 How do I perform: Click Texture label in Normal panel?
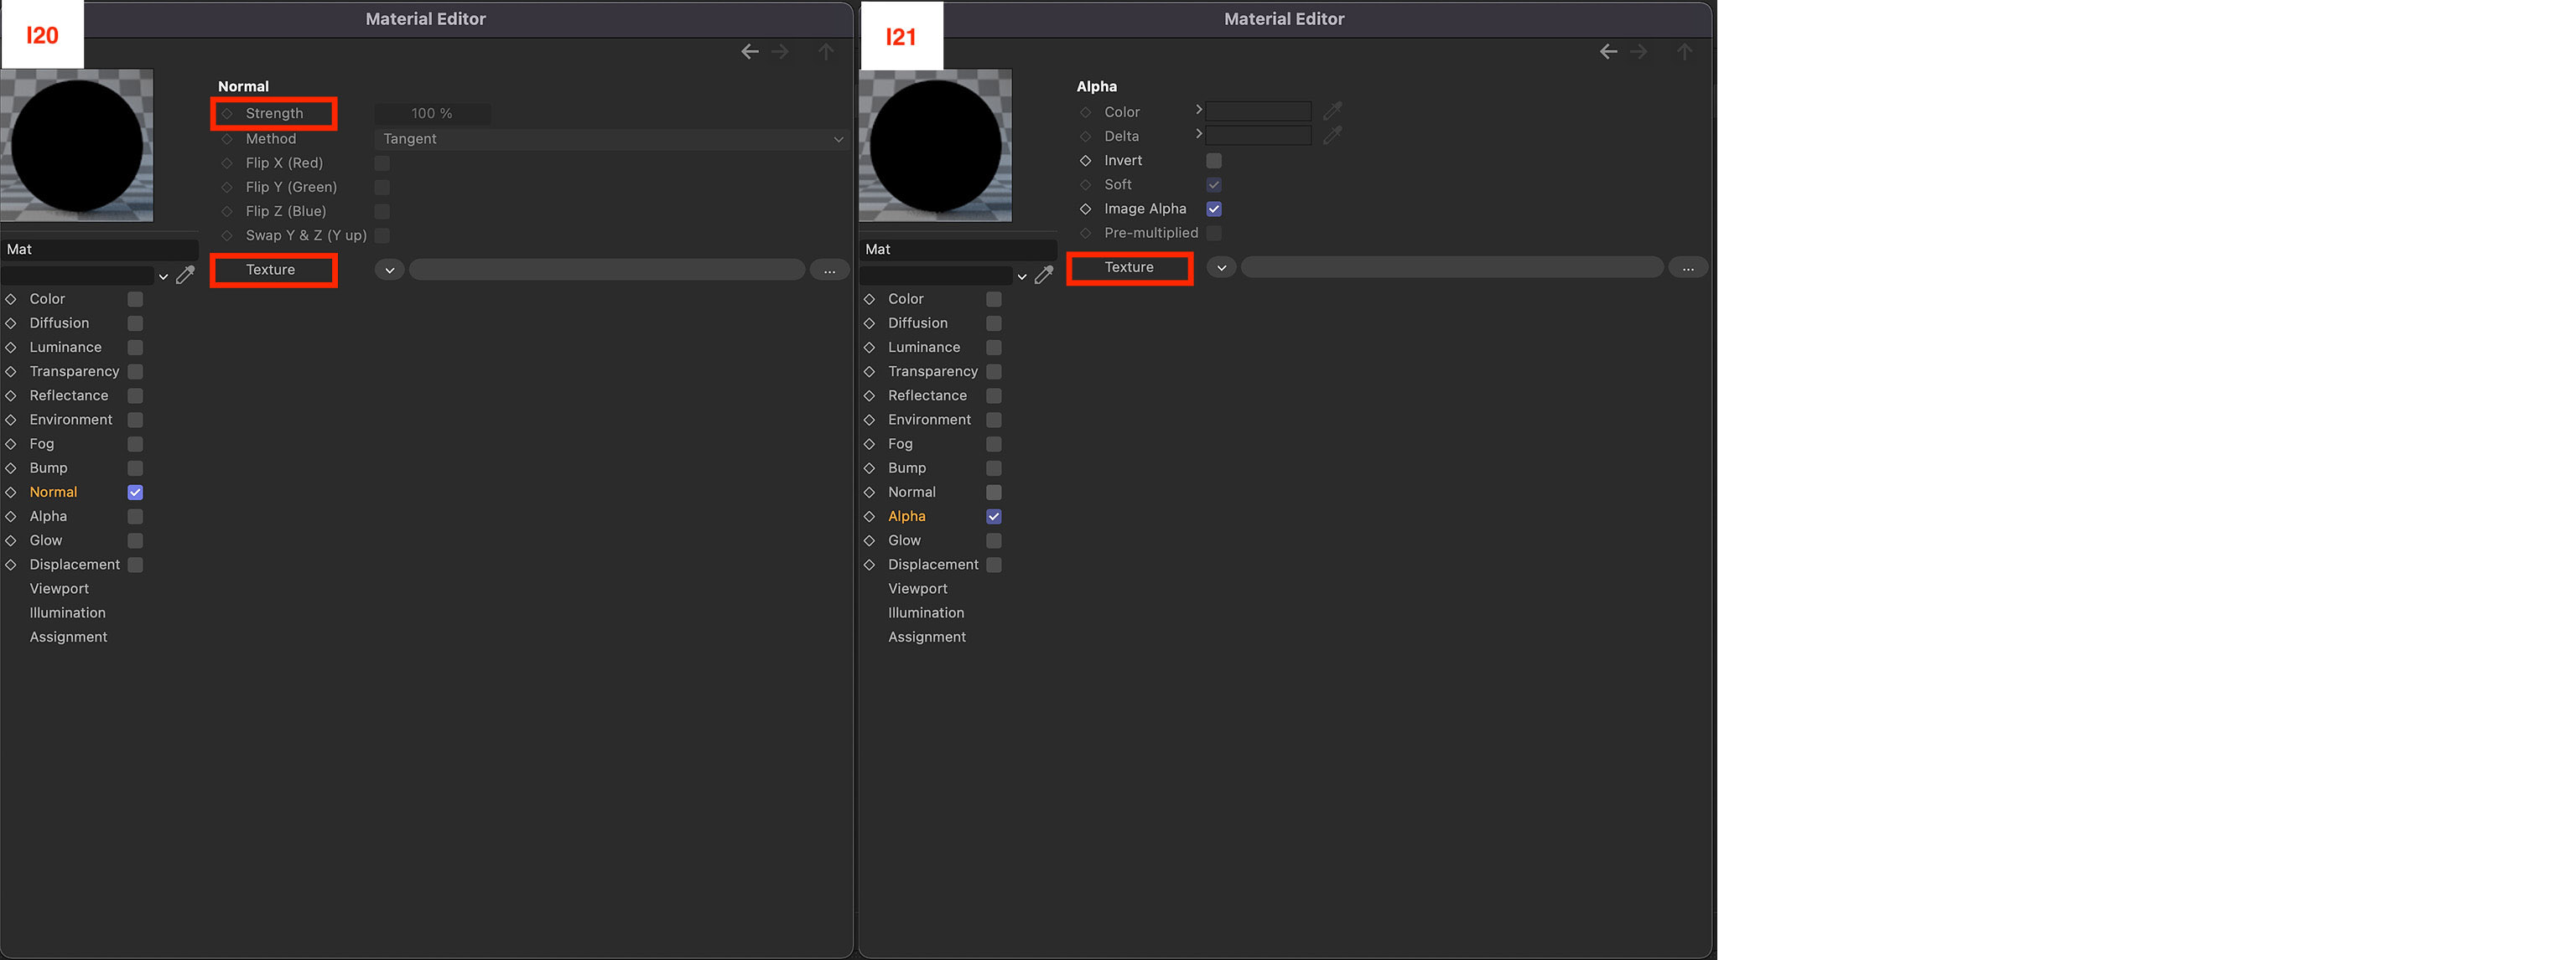pos(270,270)
